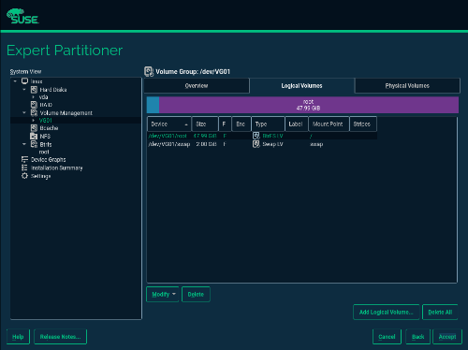Click the blue swap volume bar segment

pos(153,105)
